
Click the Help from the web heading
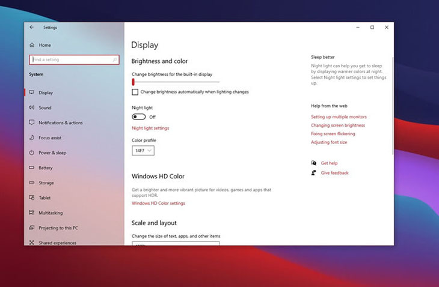click(x=330, y=106)
